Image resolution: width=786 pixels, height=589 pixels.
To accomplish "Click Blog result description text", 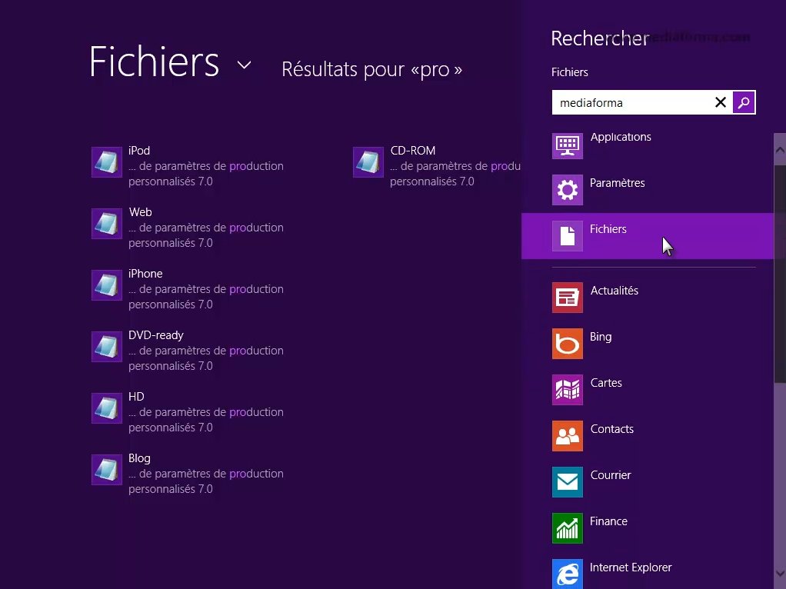I will pyautogui.click(x=206, y=481).
